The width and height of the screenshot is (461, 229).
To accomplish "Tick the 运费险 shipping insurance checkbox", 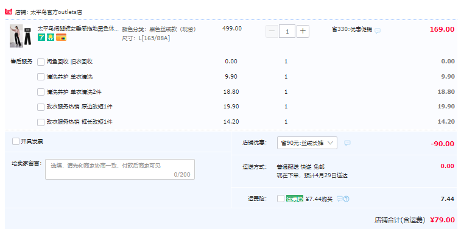I will (281, 199).
